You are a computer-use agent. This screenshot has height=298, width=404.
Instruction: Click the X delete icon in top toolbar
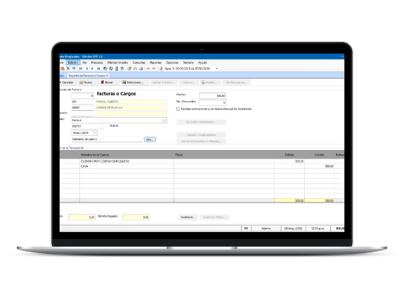click(68, 69)
